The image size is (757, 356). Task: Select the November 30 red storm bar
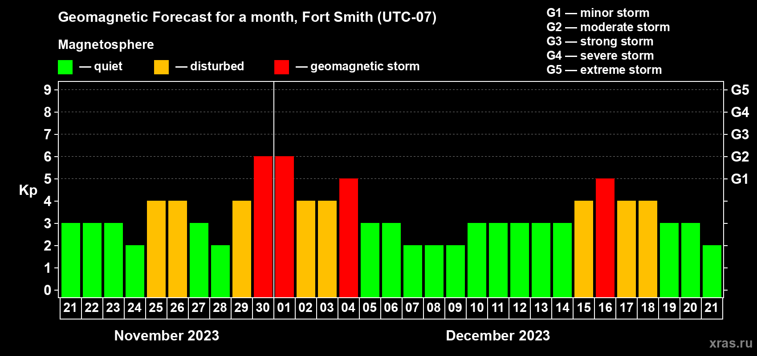(263, 227)
